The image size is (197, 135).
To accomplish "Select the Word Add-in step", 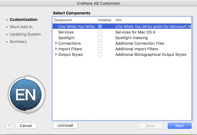I will pos(21,27).
